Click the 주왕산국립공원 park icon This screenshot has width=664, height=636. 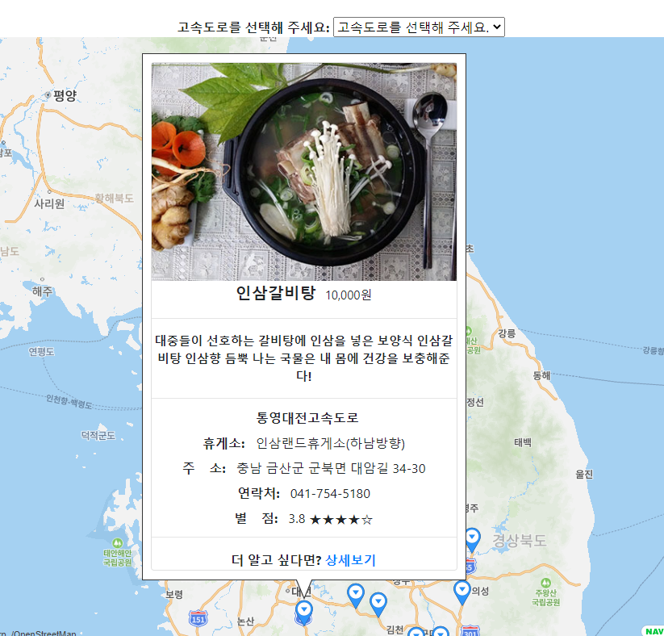(x=546, y=583)
